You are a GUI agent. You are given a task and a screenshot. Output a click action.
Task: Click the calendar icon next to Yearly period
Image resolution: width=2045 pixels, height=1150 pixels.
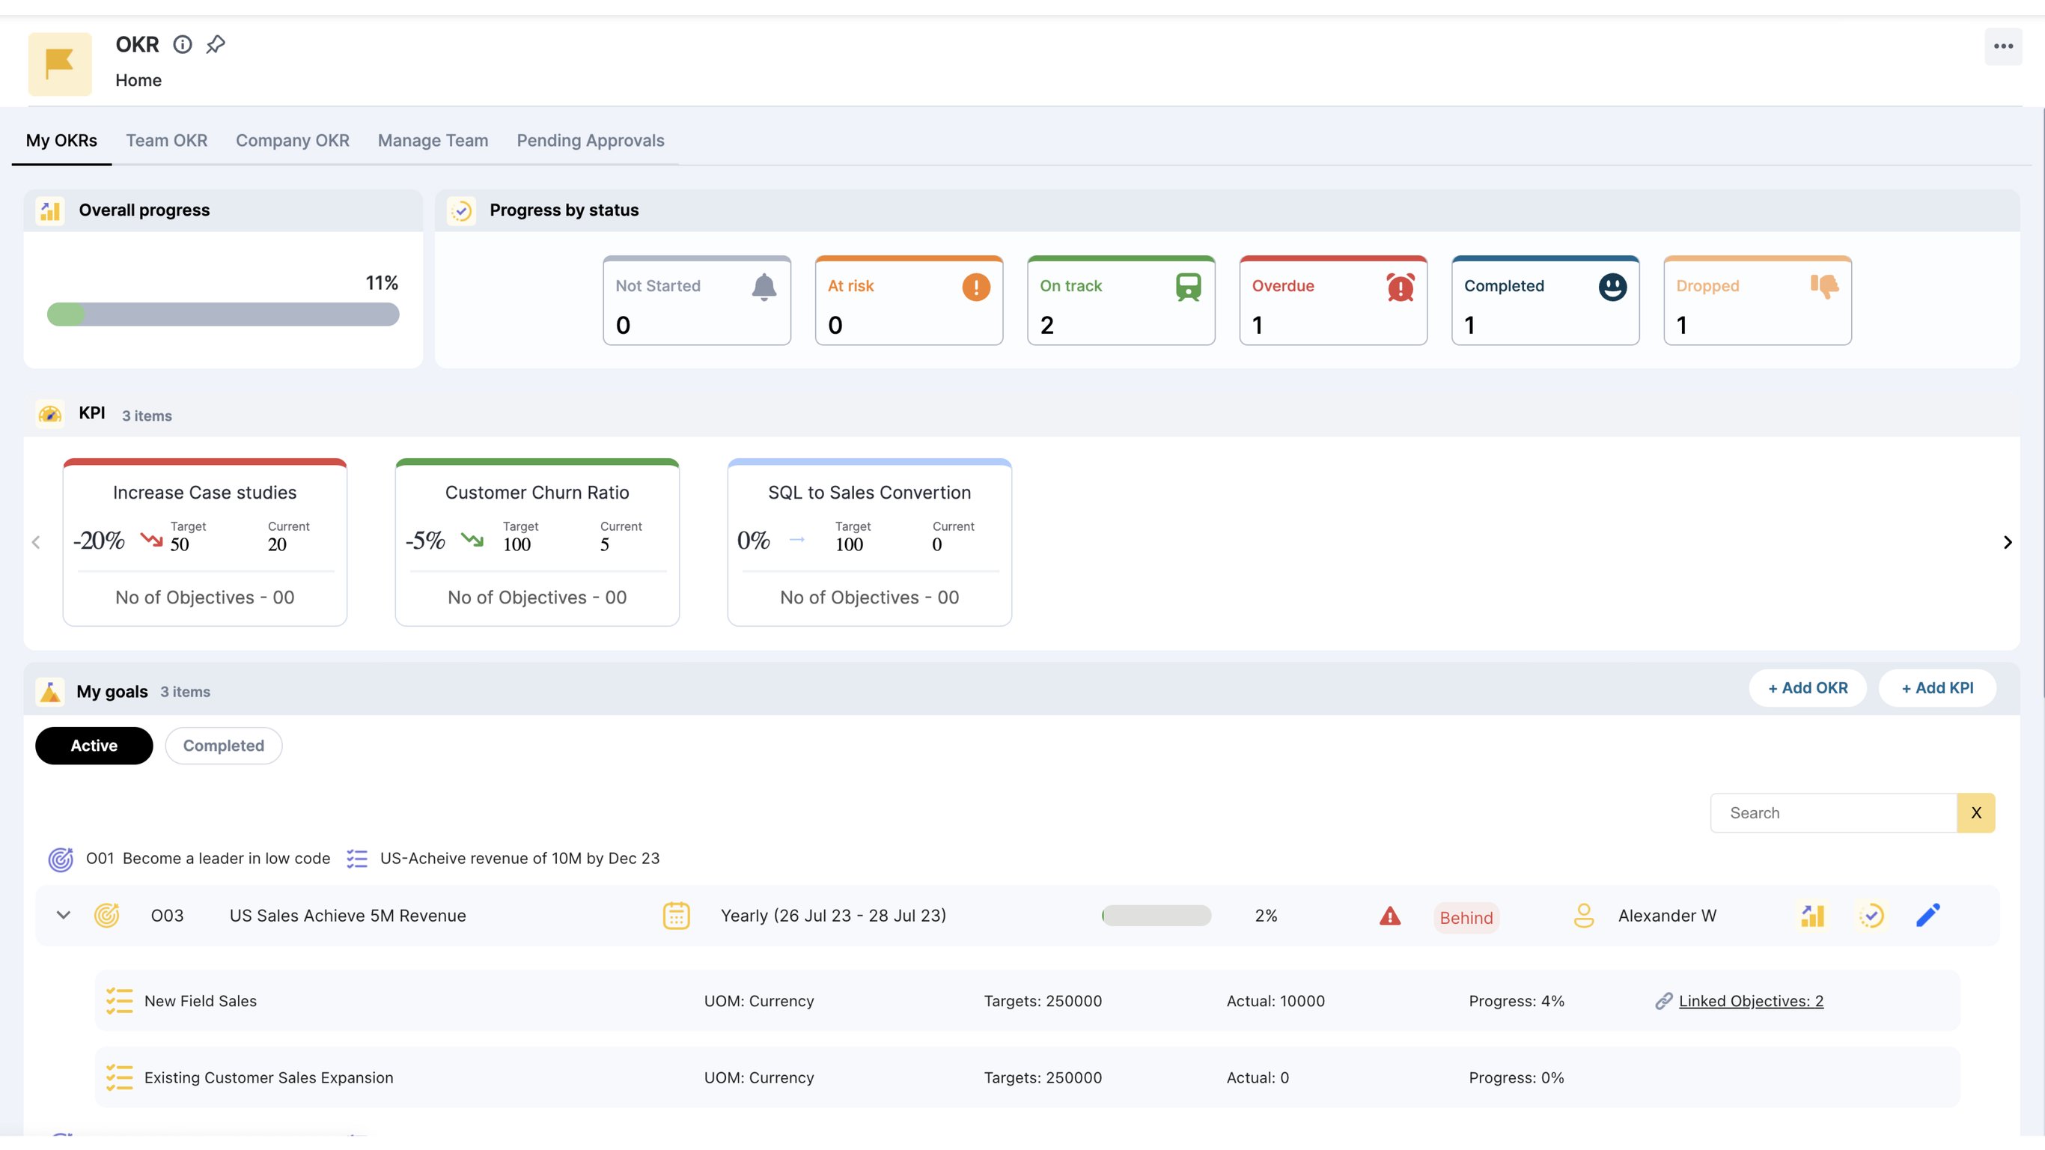[676, 915]
